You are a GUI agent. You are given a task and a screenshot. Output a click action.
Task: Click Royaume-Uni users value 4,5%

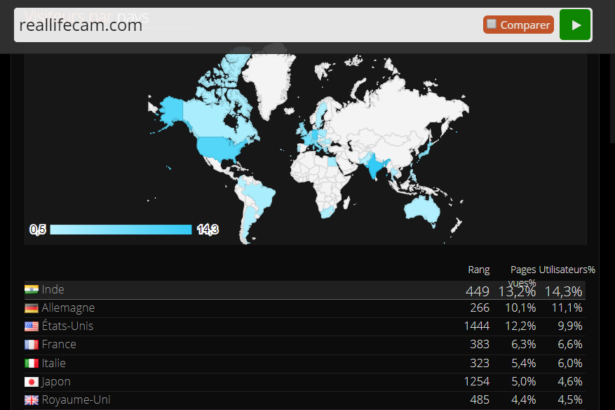[x=570, y=399]
